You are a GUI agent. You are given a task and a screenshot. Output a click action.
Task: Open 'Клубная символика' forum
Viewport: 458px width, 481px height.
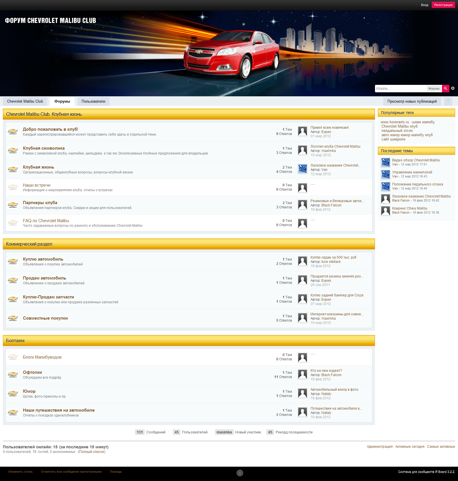(x=44, y=148)
